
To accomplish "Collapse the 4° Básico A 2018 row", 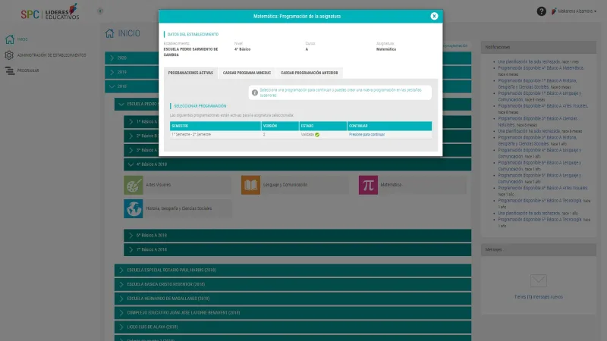I will [297, 164].
